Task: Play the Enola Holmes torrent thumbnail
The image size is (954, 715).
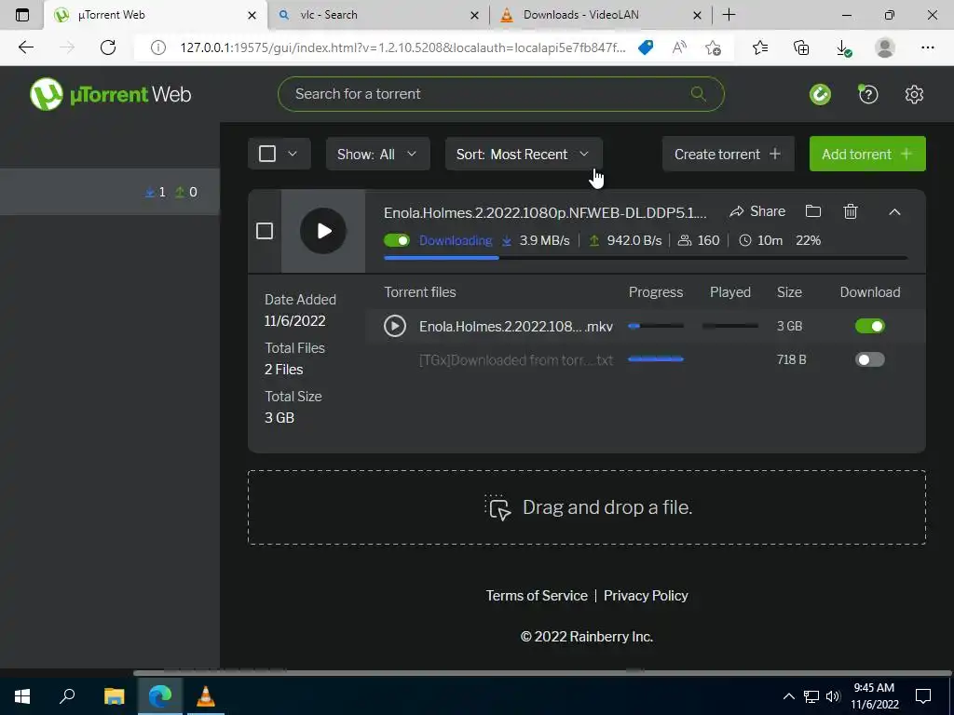Action: coord(323,231)
